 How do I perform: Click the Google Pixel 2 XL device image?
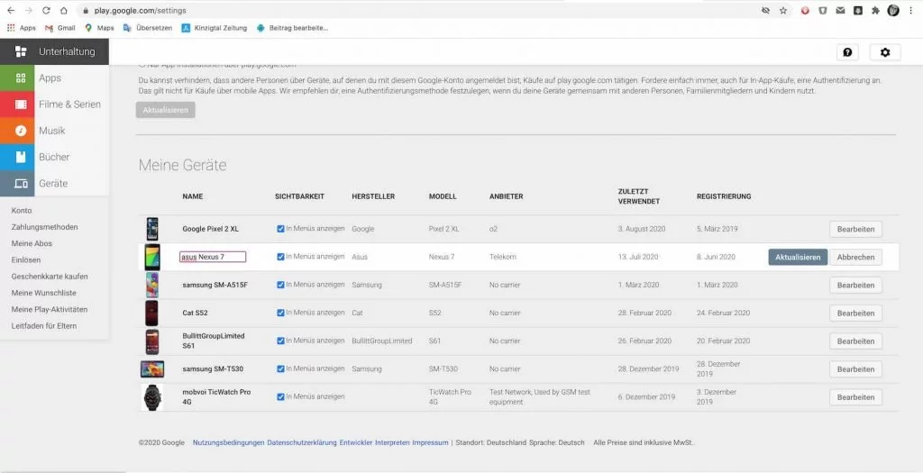152,229
